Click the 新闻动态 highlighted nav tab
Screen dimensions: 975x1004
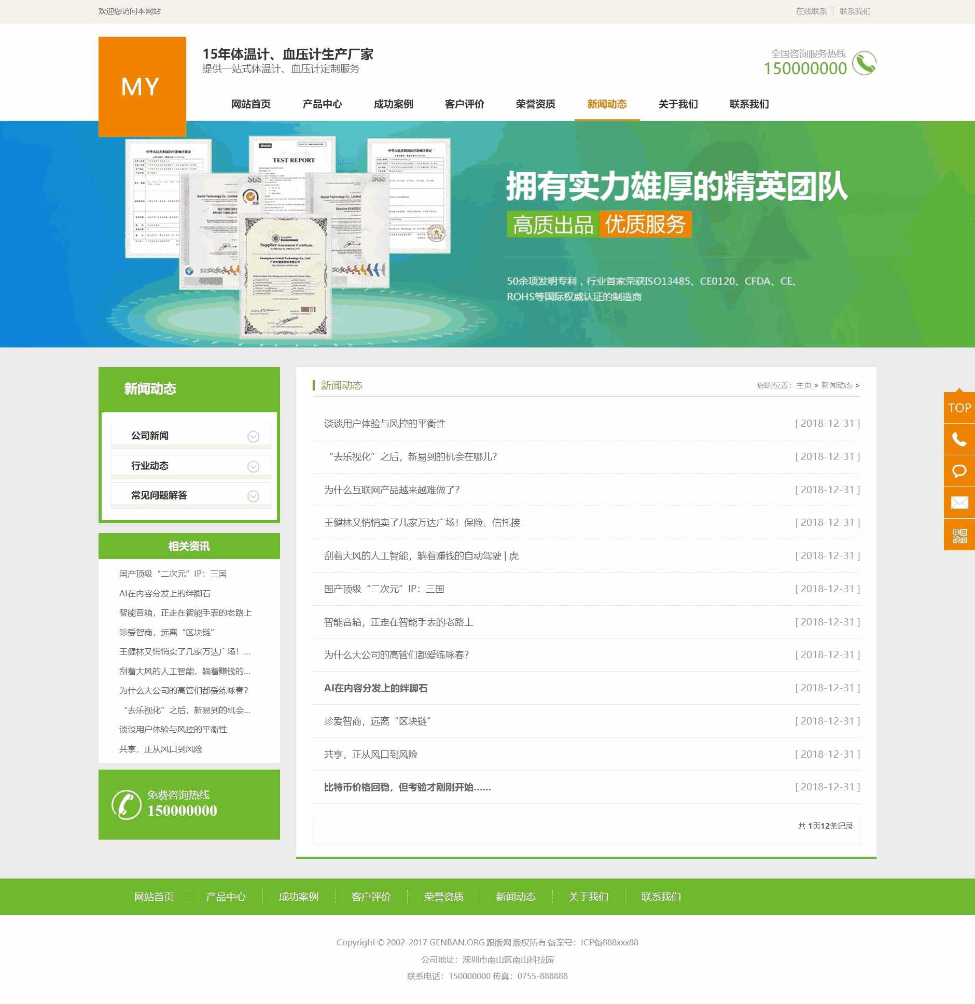point(607,104)
